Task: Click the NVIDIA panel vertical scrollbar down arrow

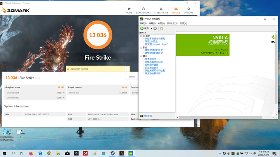Action: click(x=276, y=114)
